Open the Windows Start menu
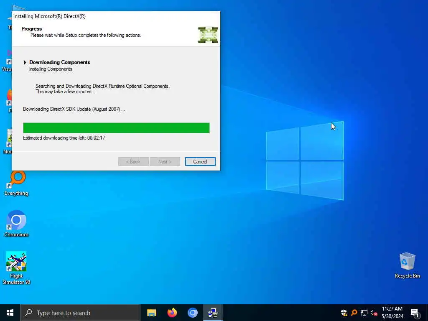 (10, 313)
